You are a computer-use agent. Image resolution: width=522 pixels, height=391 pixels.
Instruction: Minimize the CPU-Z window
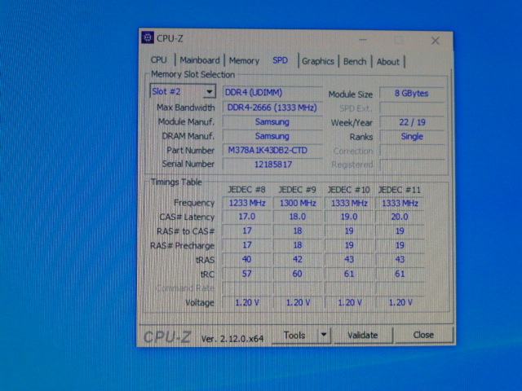[x=363, y=40]
